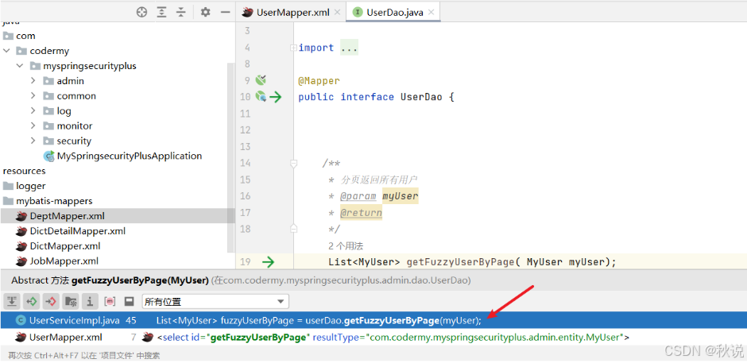Close the UserDao.java tab
Image resolution: width=747 pixels, height=363 pixels.
(432, 13)
